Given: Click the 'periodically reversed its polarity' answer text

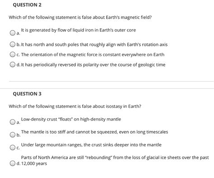Looking at the screenshot, I should click(93, 65).
